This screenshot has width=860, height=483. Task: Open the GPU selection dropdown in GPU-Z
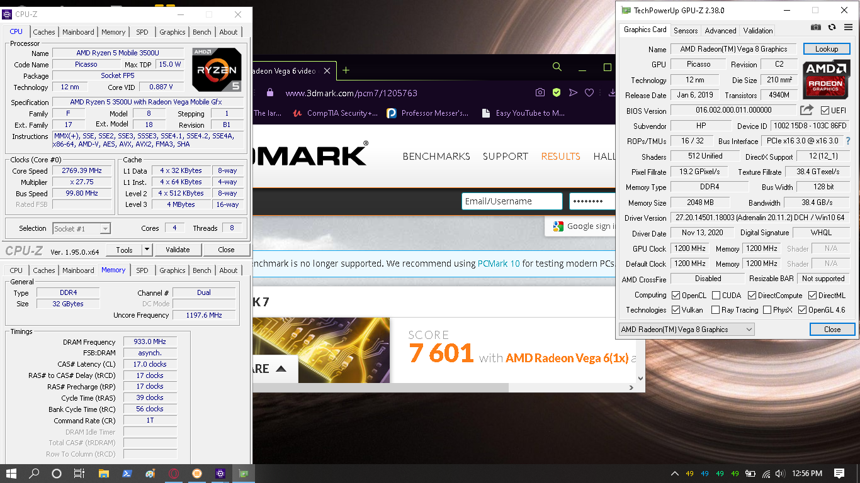click(686, 330)
